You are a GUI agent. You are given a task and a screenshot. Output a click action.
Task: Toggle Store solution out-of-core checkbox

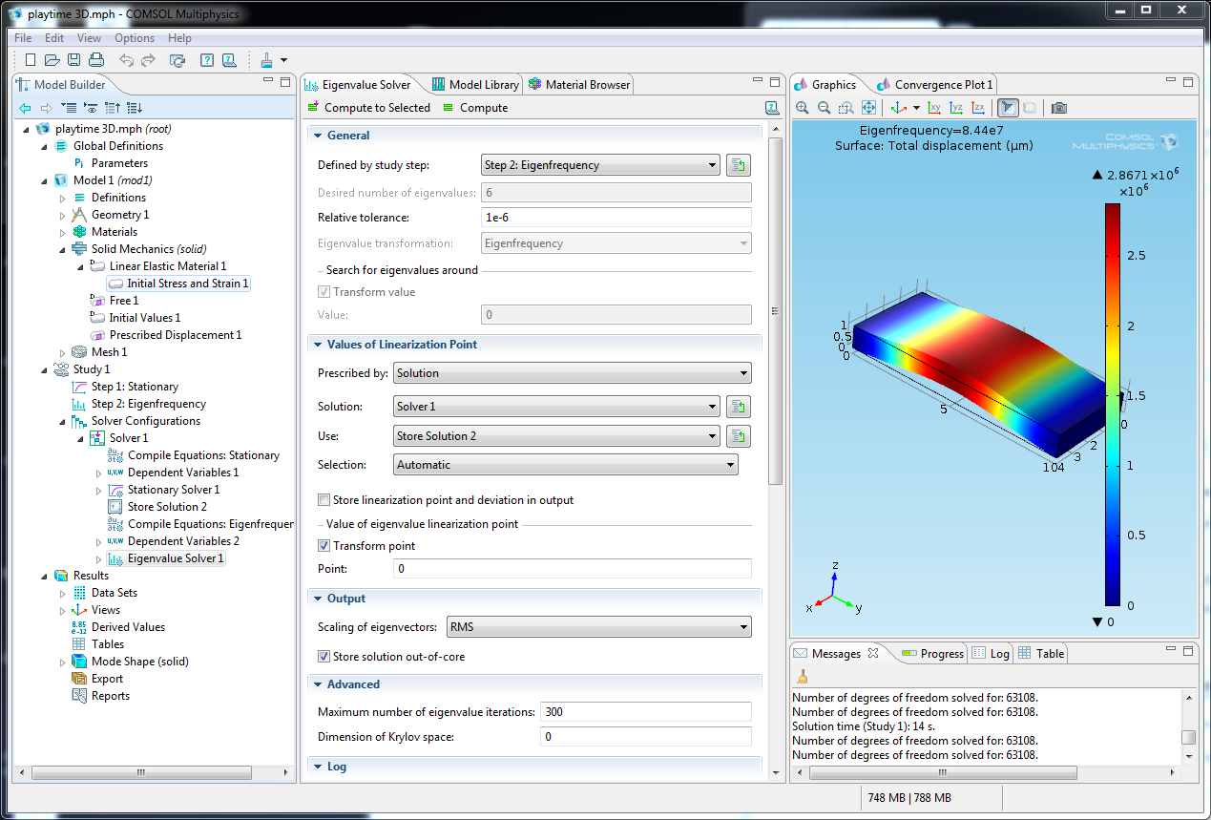[325, 657]
